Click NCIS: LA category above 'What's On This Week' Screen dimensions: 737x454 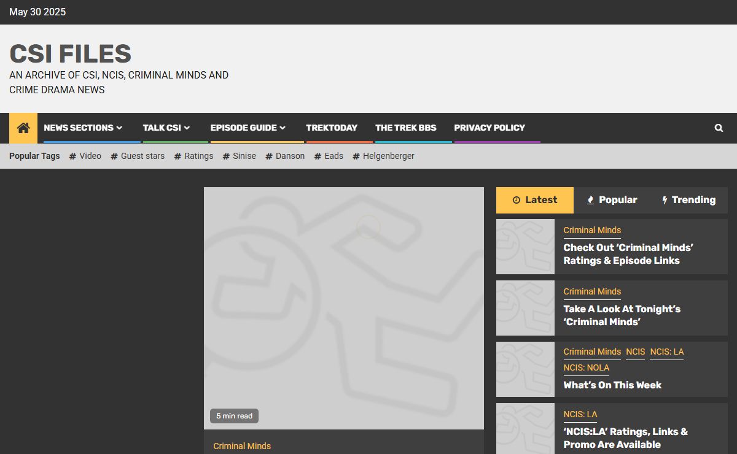[x=667, y=352]
